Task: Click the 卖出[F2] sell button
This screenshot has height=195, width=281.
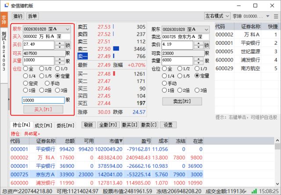Action: pyautogui.click(x=182, y=101)
